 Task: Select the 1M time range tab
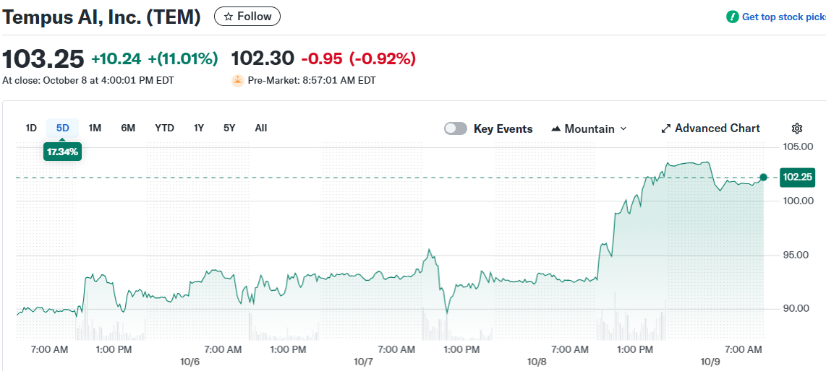[x=95, y=128]
